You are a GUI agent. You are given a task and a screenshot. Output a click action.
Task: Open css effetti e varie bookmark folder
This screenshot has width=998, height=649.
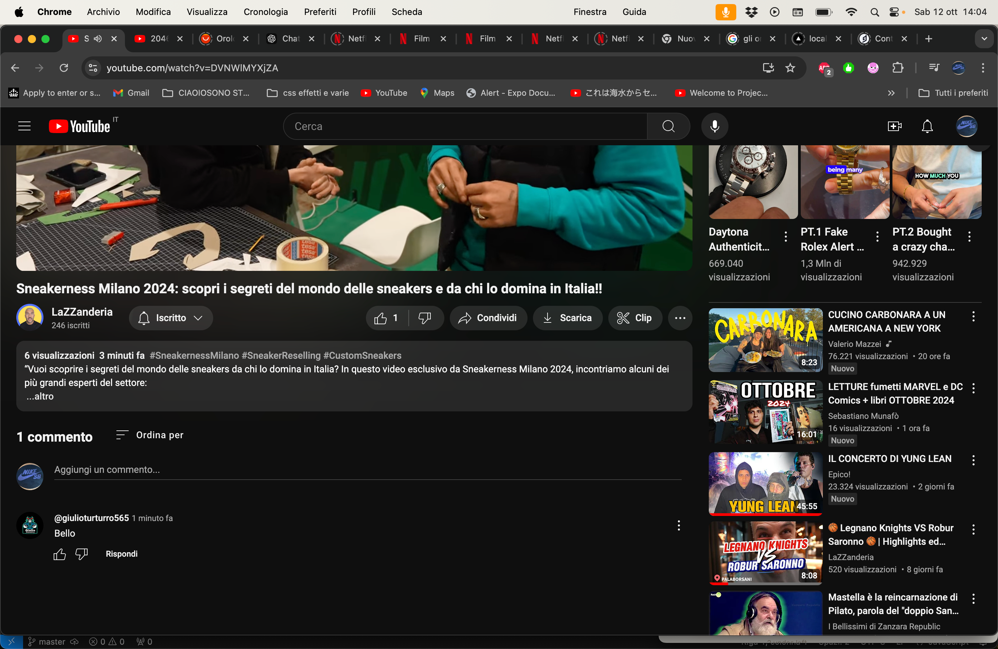coord(308,93)
